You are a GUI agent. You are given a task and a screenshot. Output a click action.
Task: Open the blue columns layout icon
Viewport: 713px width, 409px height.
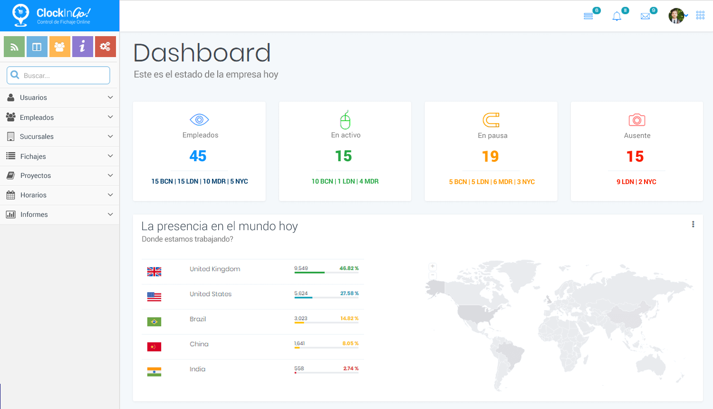[37, 47]
